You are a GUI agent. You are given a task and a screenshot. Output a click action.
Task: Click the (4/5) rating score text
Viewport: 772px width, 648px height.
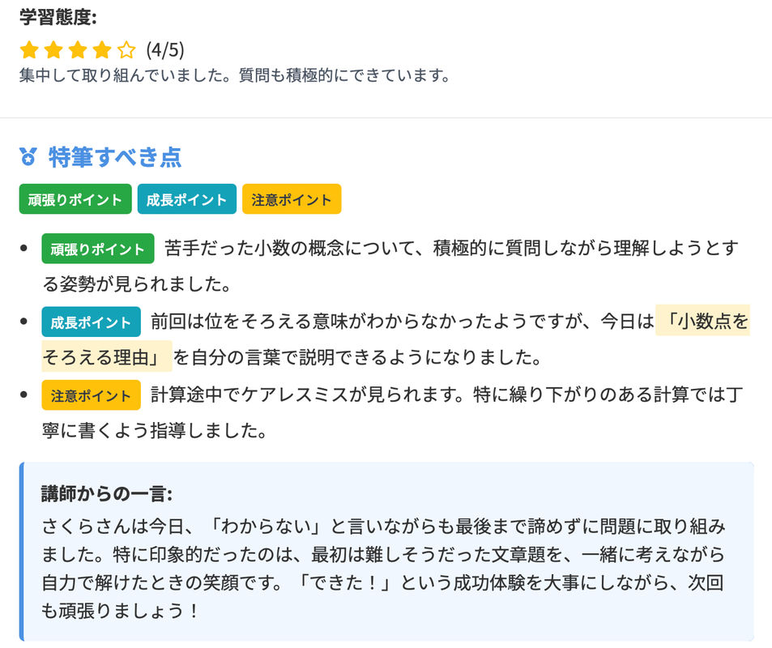pyautogui.click(x=165, y=49)
